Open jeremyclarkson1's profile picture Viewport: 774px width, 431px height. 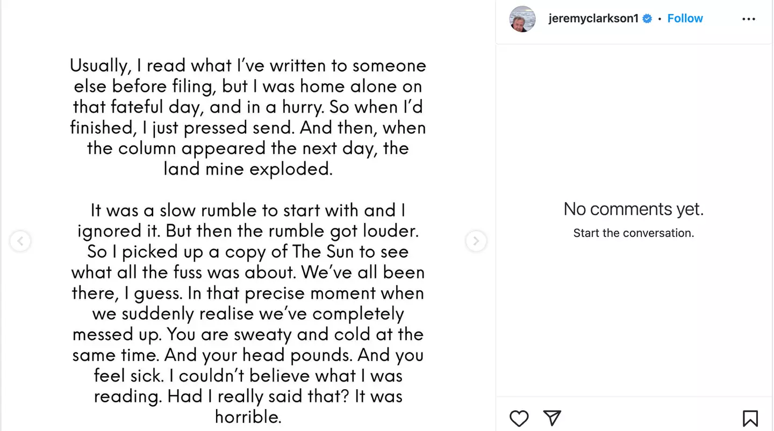[x=522, y=19]
